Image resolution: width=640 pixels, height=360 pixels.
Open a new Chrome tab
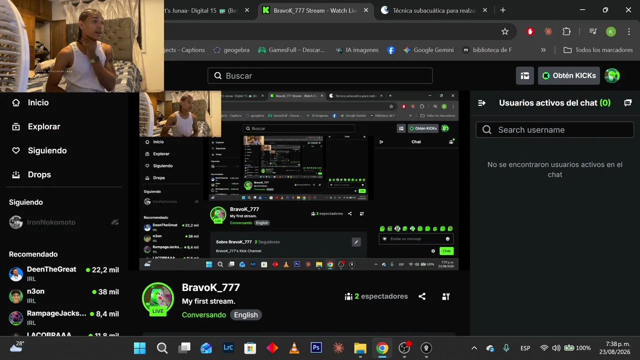503,10
